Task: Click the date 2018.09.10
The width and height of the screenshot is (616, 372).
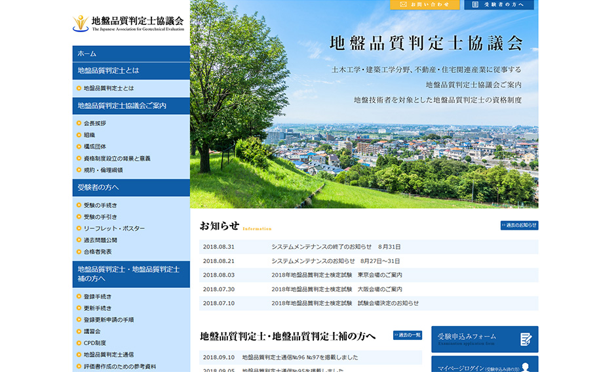Action: 218,358
